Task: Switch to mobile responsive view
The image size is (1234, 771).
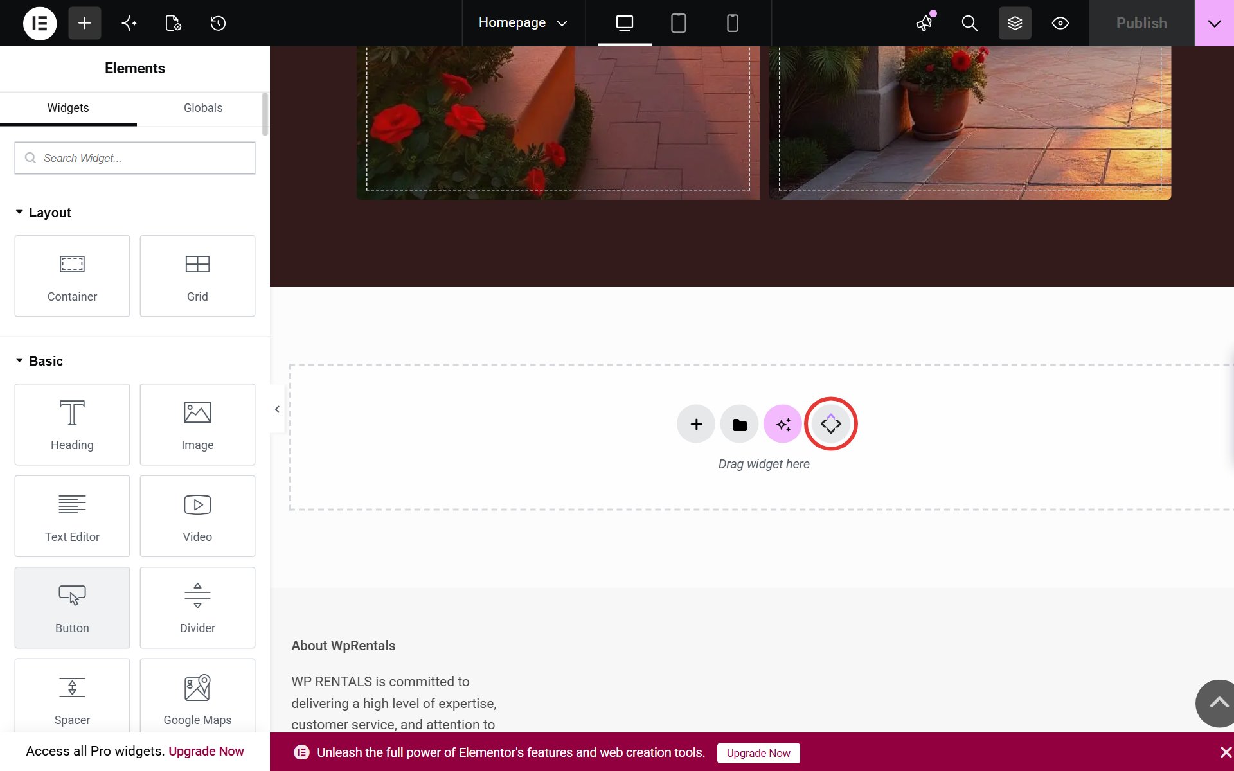Action: [x=733, y=23]
